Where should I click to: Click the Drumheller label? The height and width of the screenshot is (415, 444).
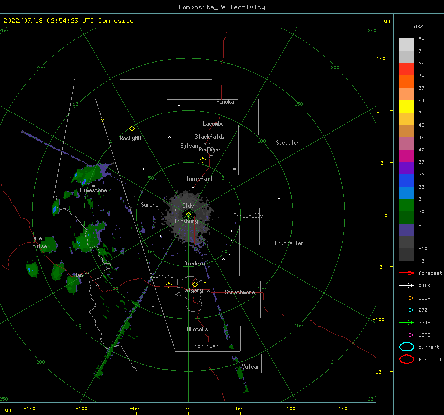[289, 243]
